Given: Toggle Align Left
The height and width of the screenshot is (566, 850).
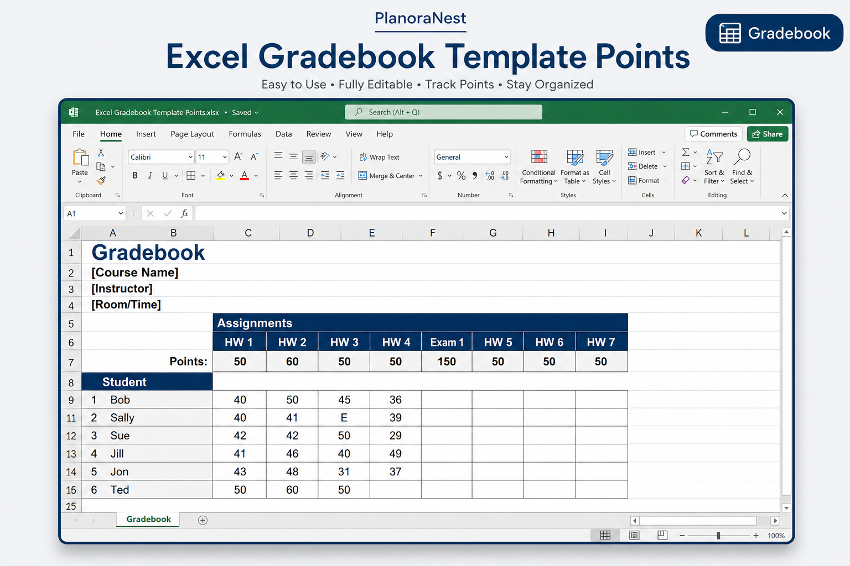Looking at the screenshot, I should (278, 175).
